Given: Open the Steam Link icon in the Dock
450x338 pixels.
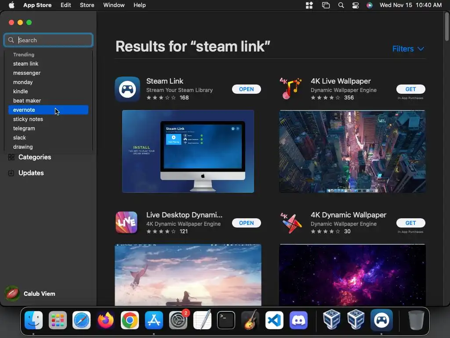Looking at the screenshot, I should [381, 320].
